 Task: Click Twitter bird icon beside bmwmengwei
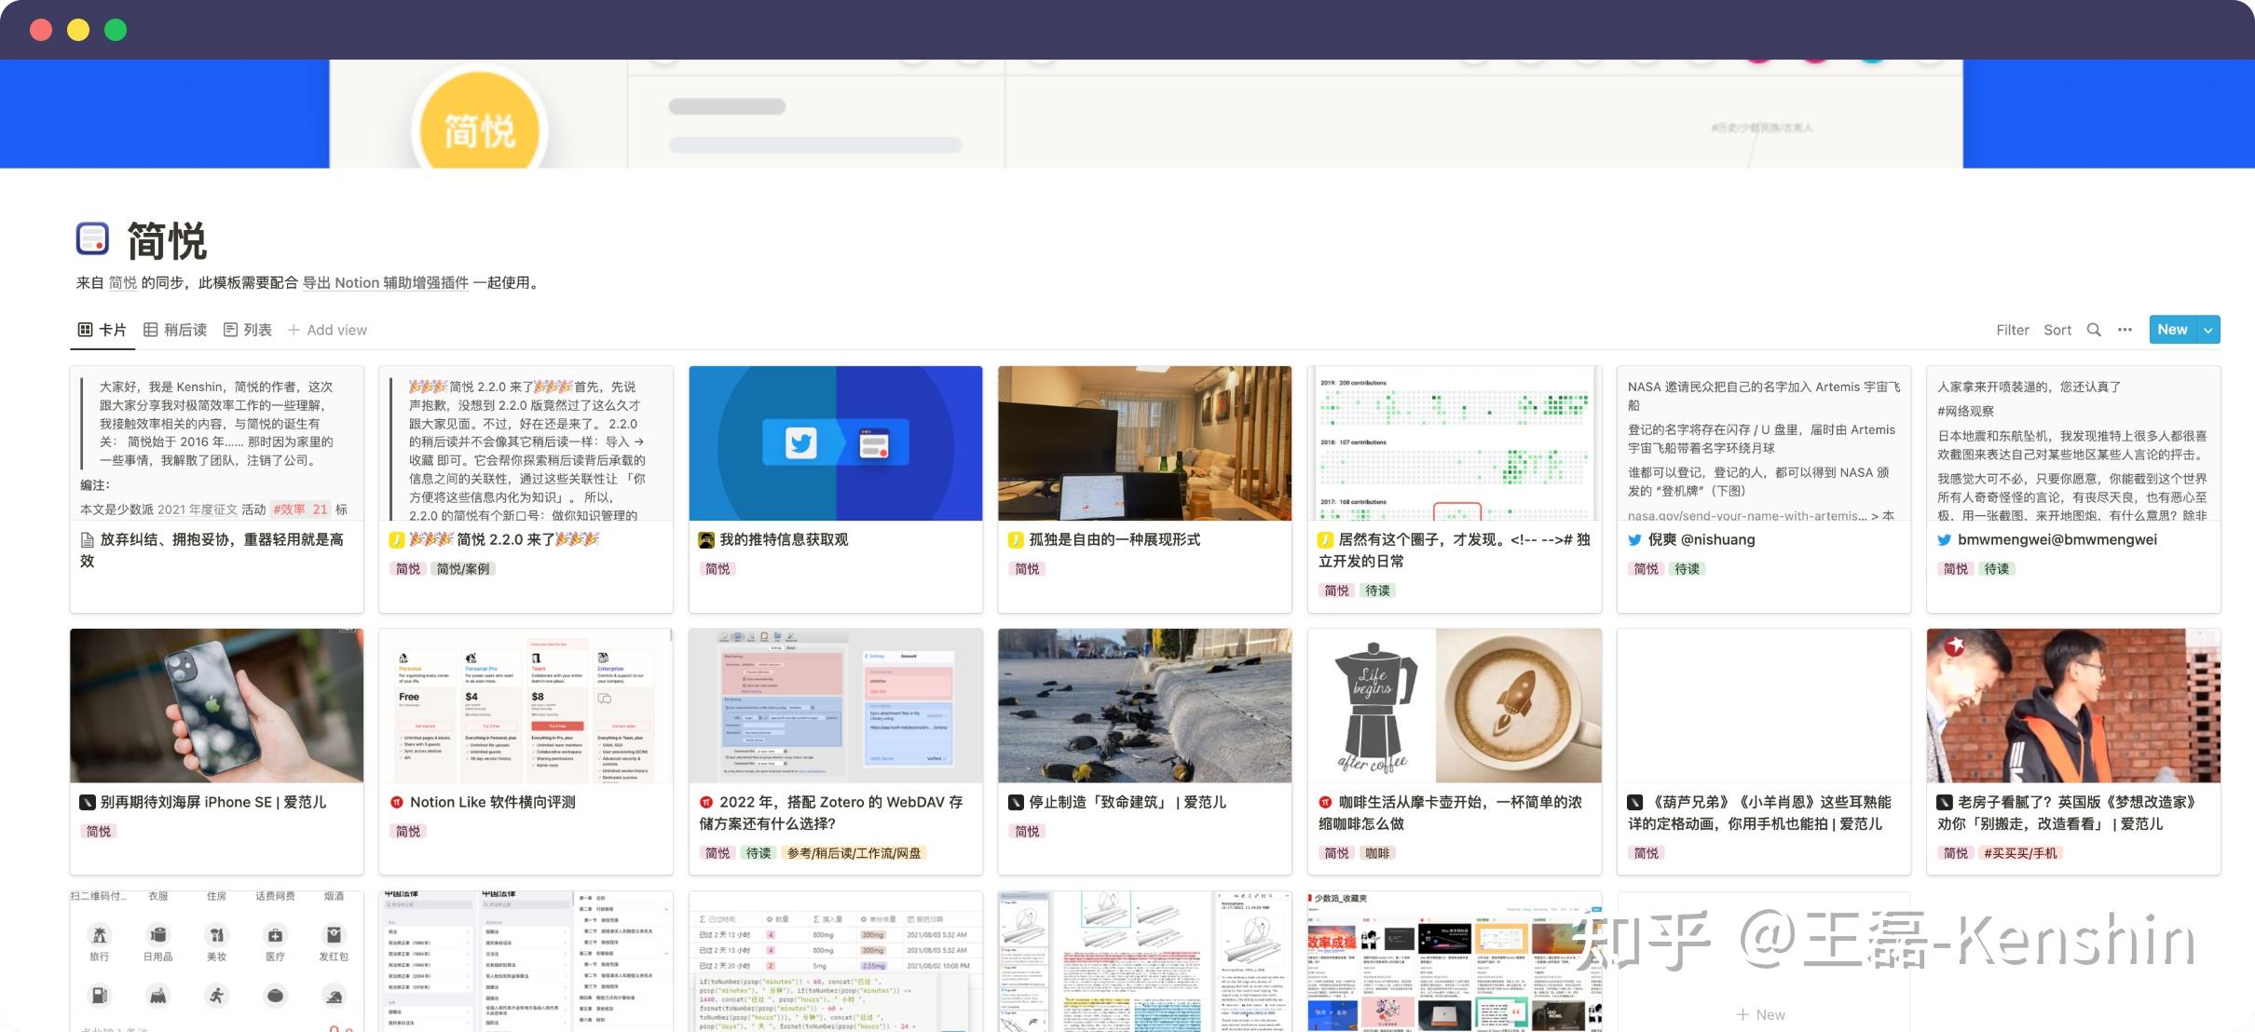click(1944, 540)
